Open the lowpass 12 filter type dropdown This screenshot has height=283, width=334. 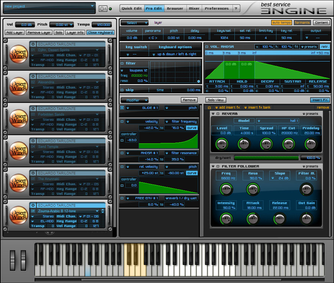click(x=134, y=70)
